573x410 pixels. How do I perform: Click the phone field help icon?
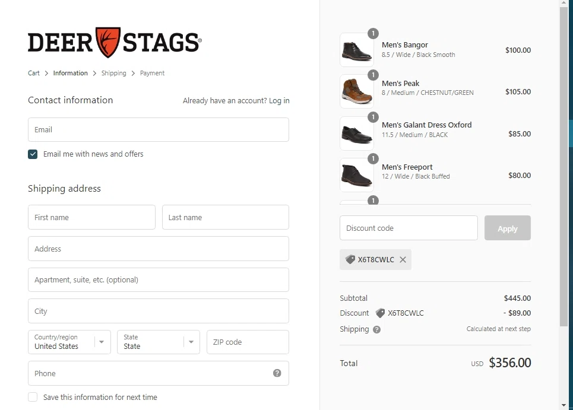coord(277,373)
